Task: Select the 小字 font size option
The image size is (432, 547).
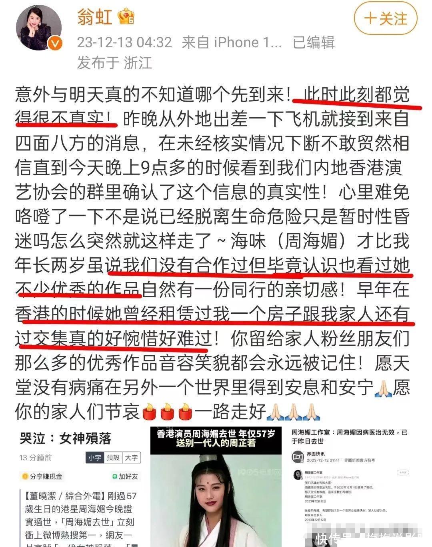Action: tap(95, 458)
